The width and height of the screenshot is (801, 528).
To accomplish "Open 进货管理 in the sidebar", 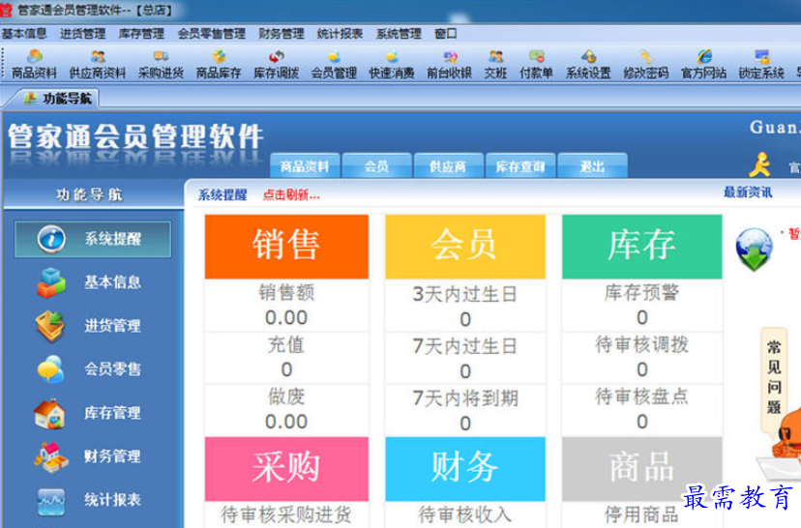I will pyautogui.click(x=89, y=326).
